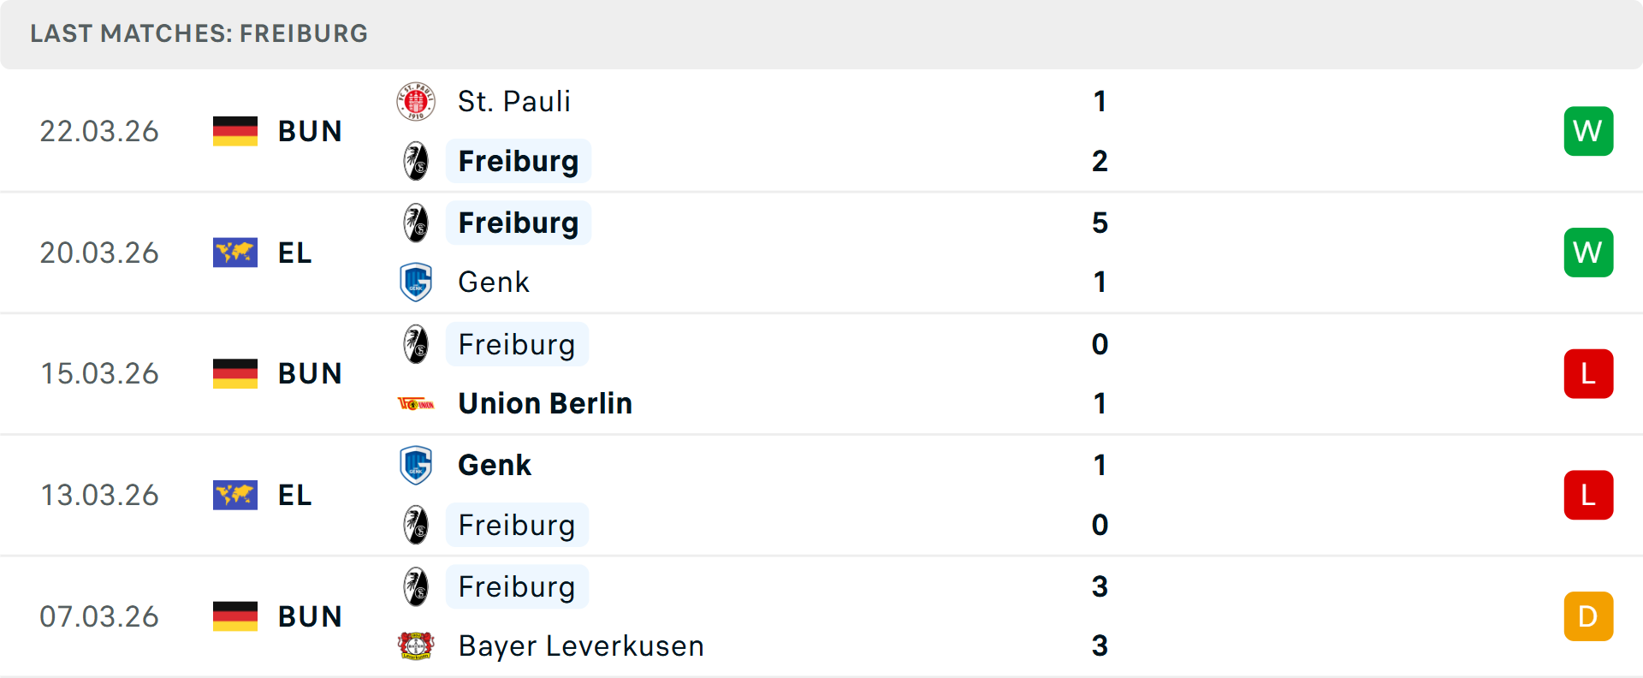Click the Bayer Leverkusen club crest
This screenshot has height=678, width=1643.
[x=416, y=646]
